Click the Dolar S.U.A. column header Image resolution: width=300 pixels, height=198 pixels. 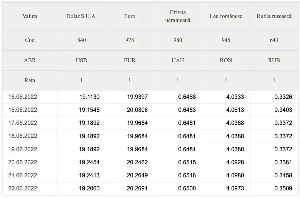(x=81, y=17)
